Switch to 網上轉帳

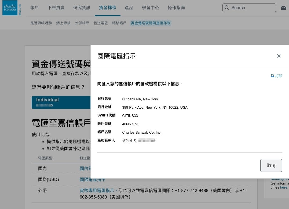[x=63, y=23]
